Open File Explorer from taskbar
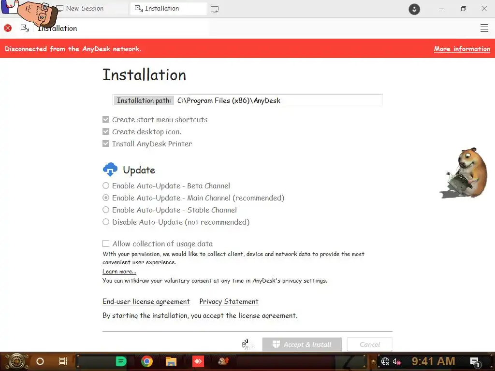This screenshot has width=495, height=371. 171,361
